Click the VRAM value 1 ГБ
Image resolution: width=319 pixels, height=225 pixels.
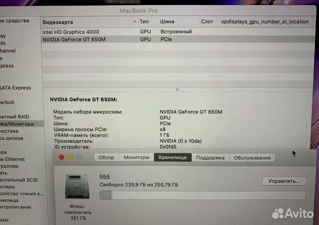coord(164,135)
